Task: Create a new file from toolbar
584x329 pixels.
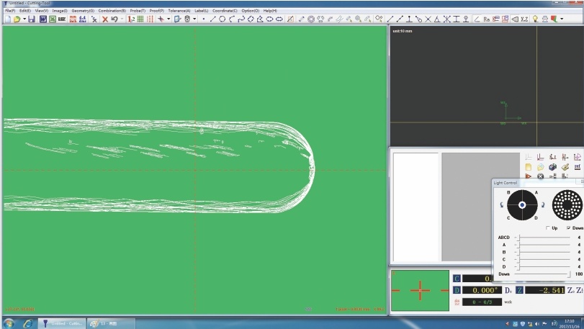Action: pos(7,19)
